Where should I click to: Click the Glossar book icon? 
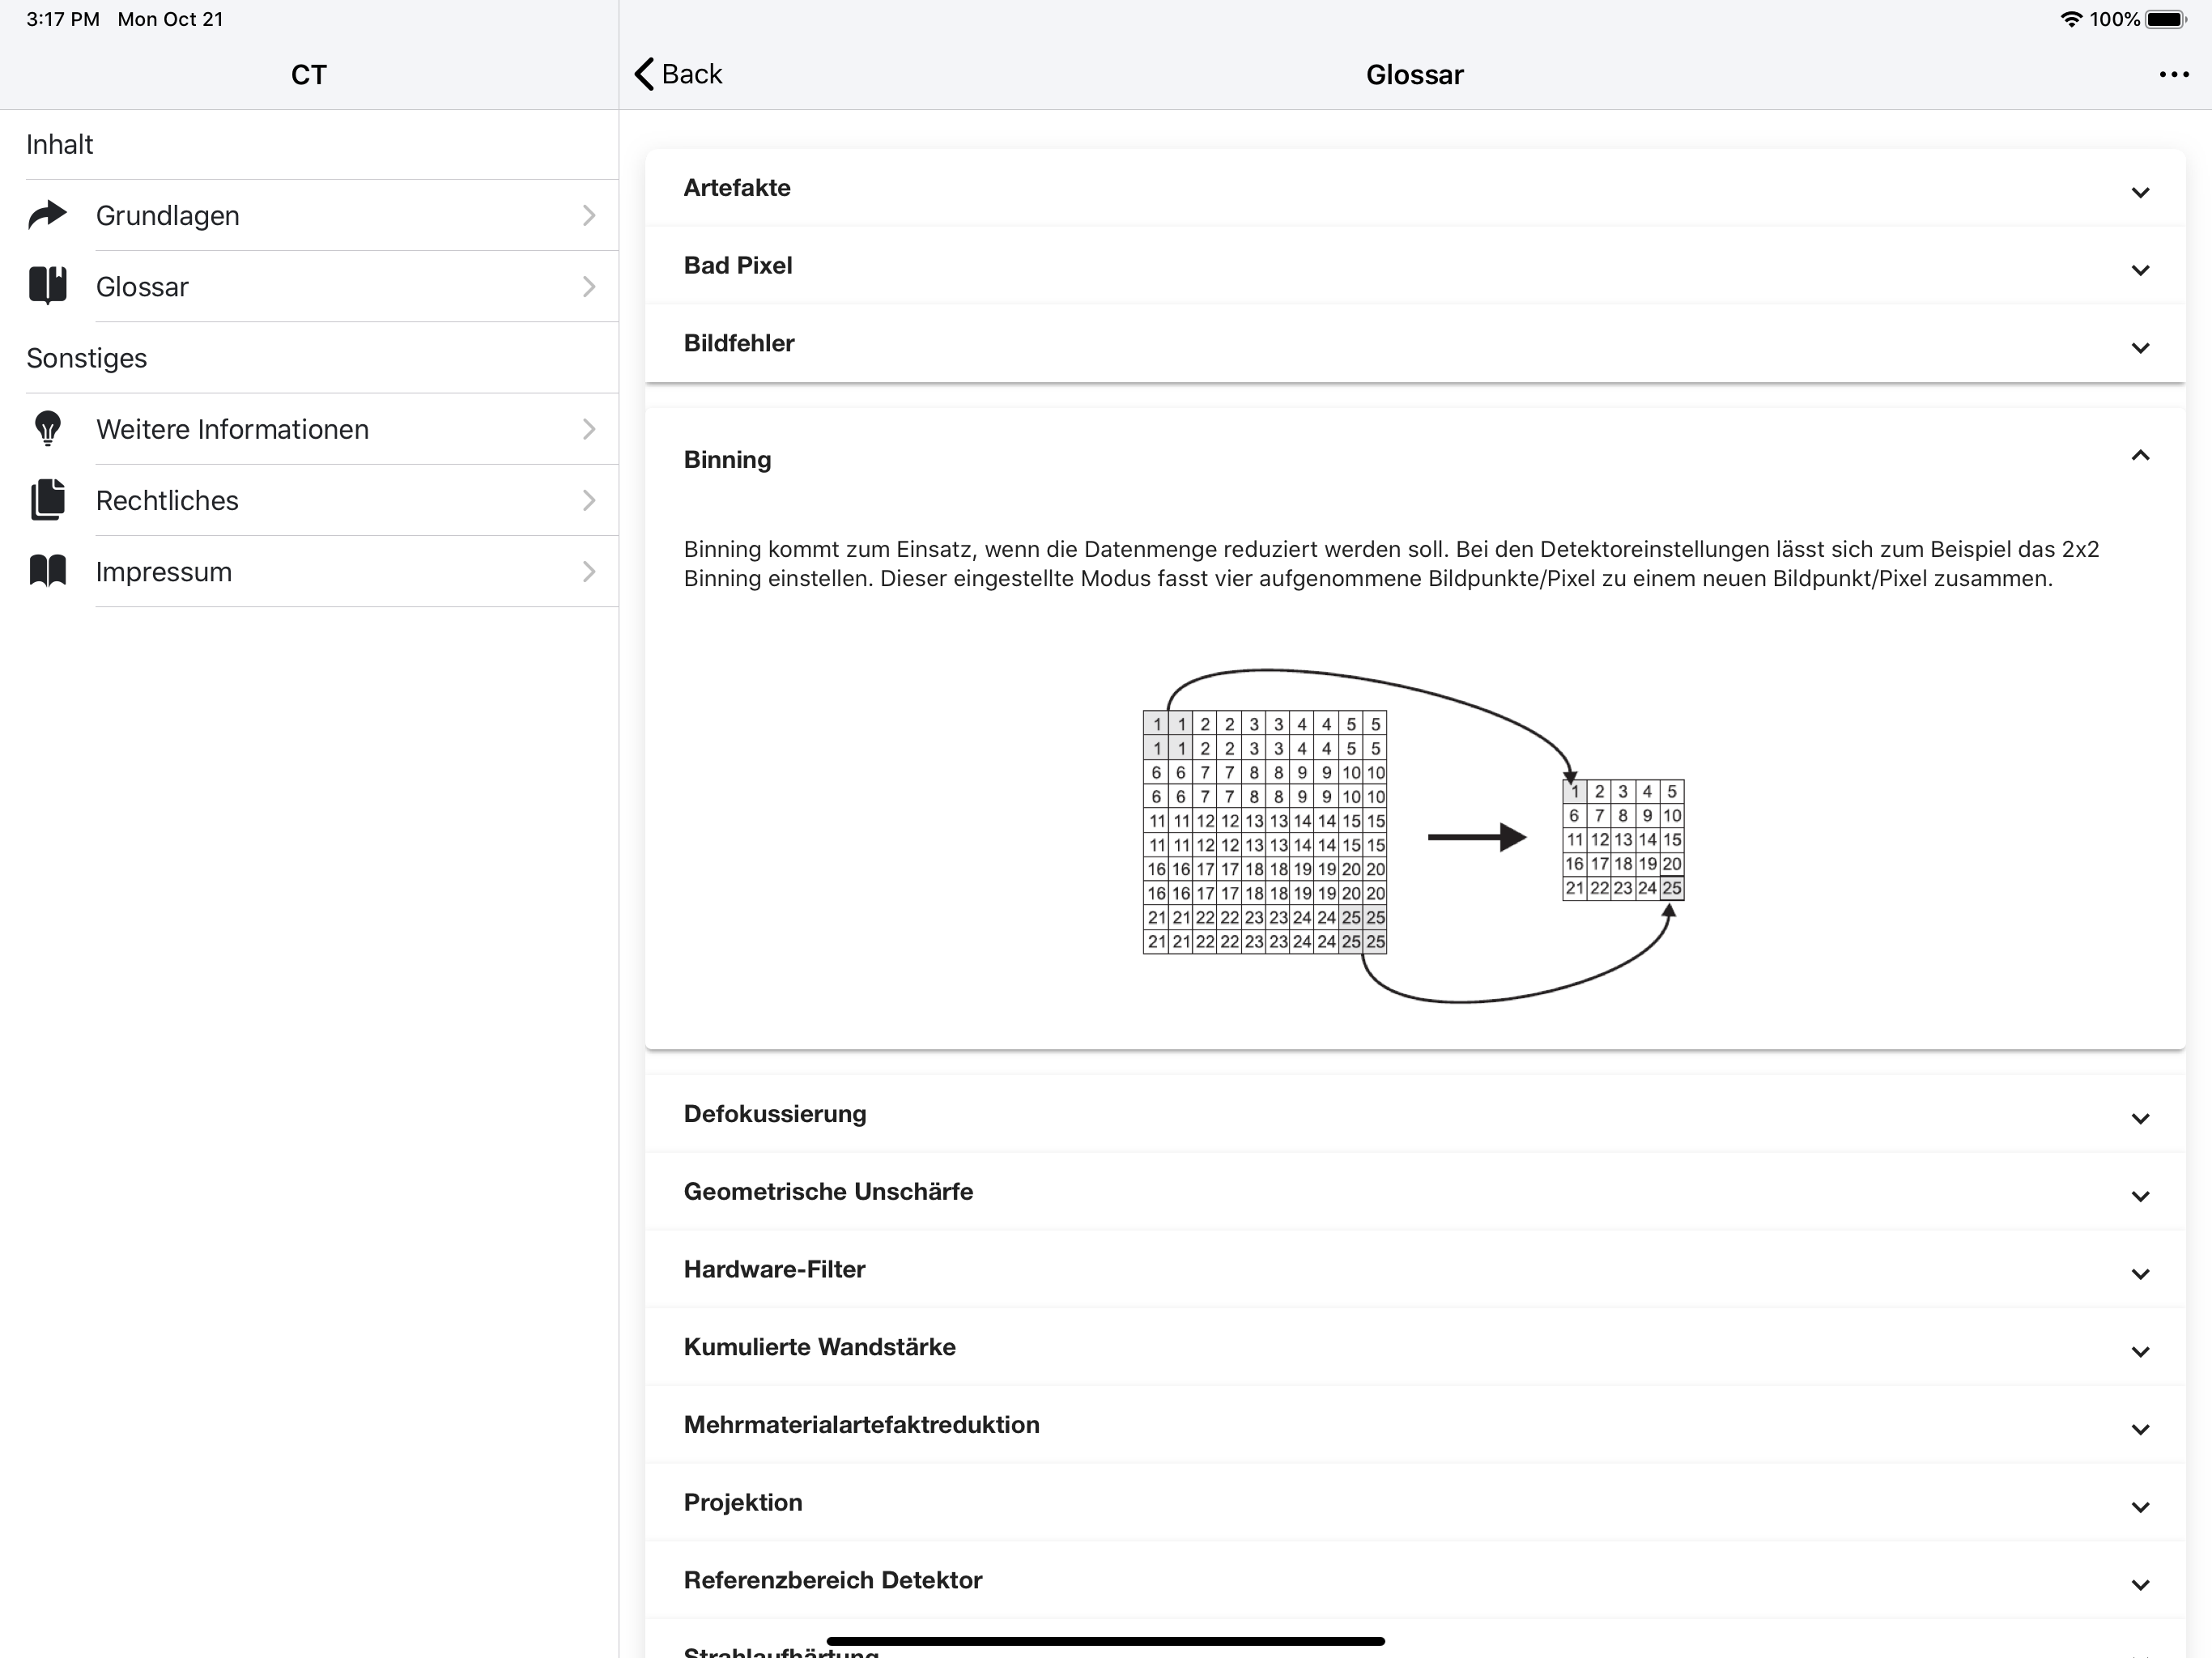[x=47, y=286]
